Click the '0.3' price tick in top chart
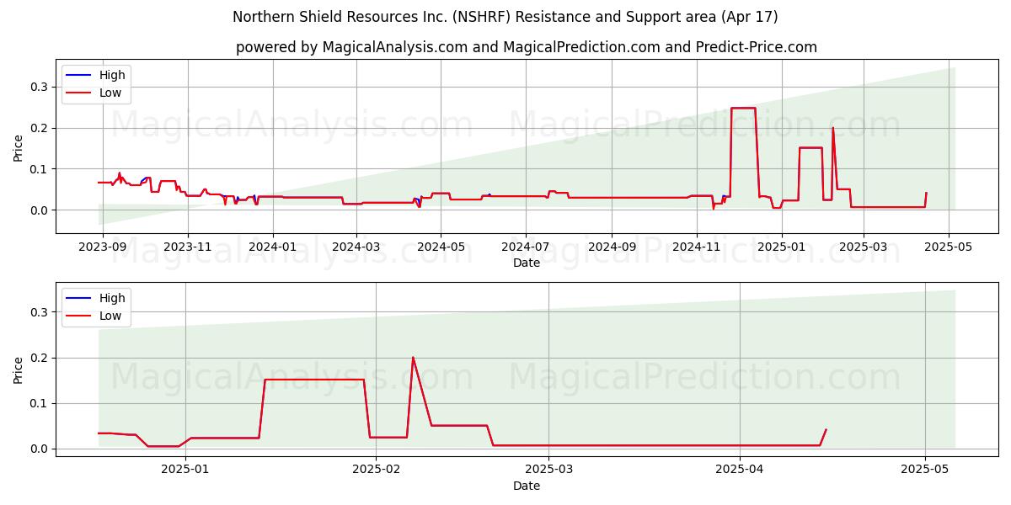The width and height of the screenshot is (1011, 505). tap(40, 87)
